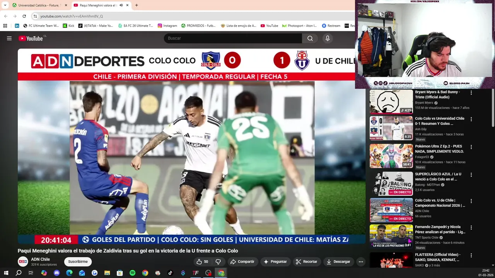Viewport: 495px width, 278px height.
Task: Open the tab search dropdown arrow
Action: [5, 5]
